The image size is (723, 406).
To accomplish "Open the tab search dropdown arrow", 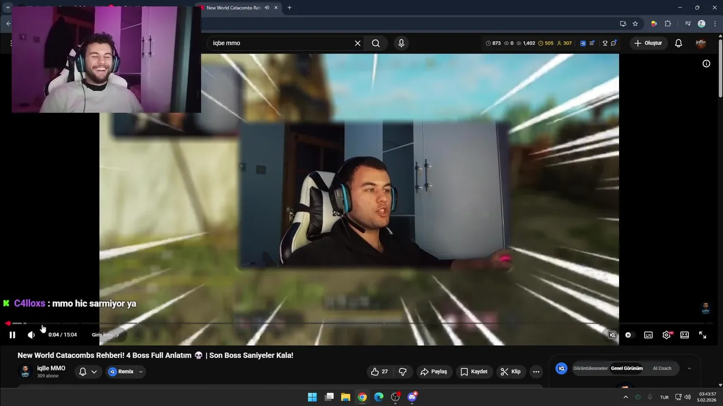I will pos(7,8).
